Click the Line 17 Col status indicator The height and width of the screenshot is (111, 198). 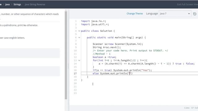pos(191,108)
